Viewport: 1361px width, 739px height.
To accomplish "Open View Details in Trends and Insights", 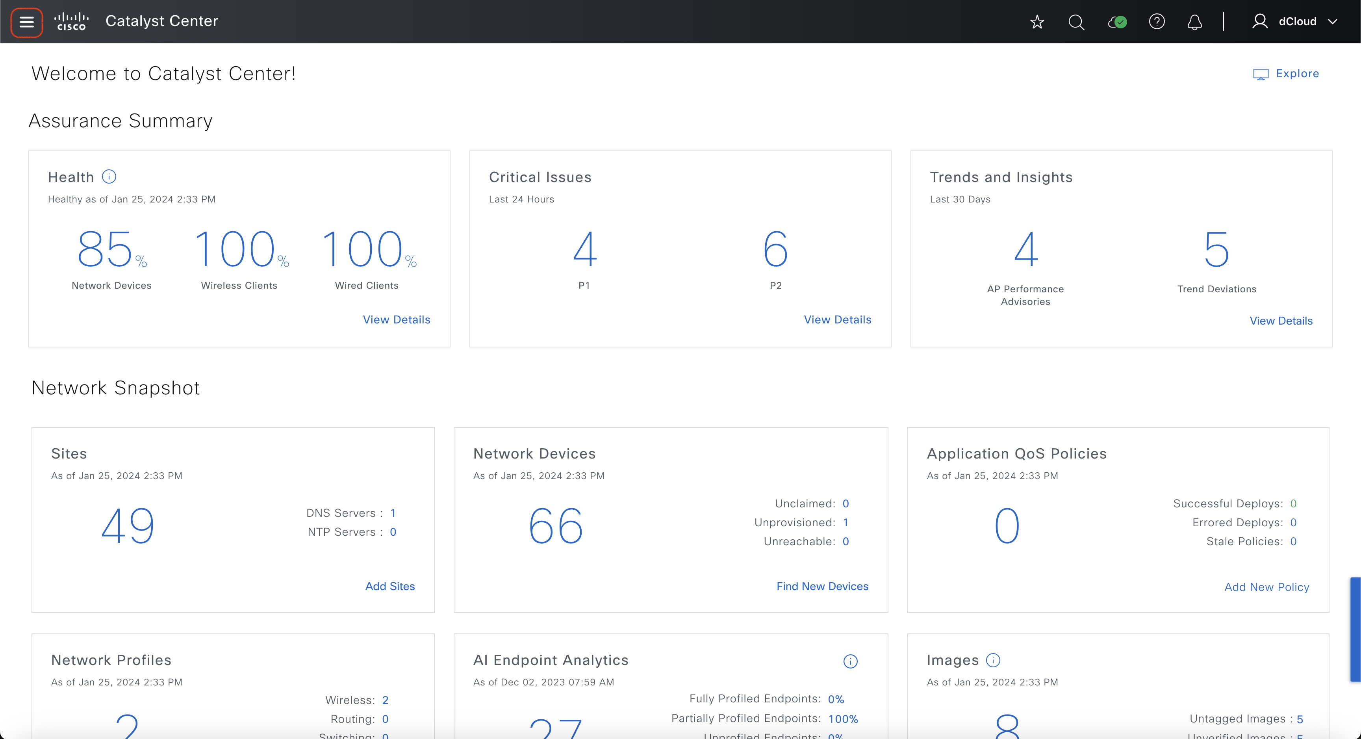I will [1281, 321].
